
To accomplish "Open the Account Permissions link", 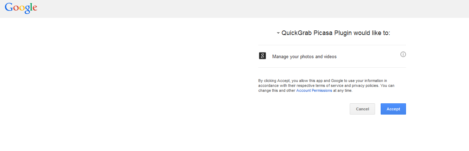I will 314,90.
